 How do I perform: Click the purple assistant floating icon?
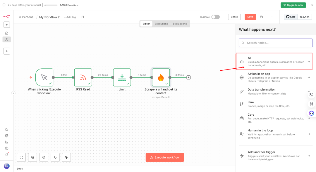point(312,113)
